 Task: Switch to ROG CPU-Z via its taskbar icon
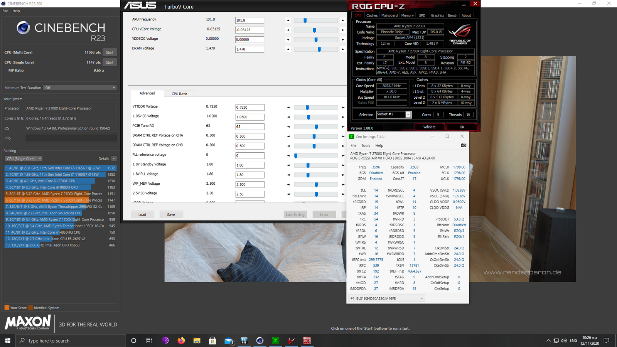307,340
